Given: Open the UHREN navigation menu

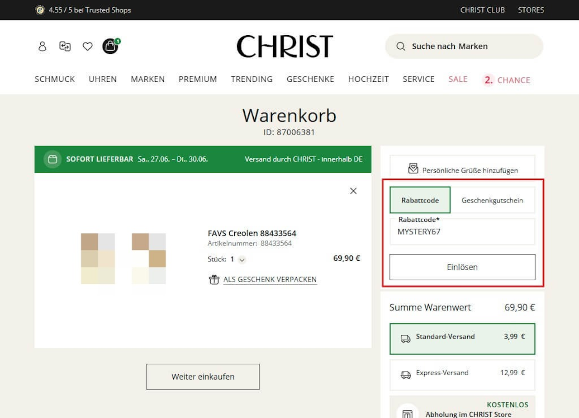Looking at the screenshot, I should tap(103, 79).
